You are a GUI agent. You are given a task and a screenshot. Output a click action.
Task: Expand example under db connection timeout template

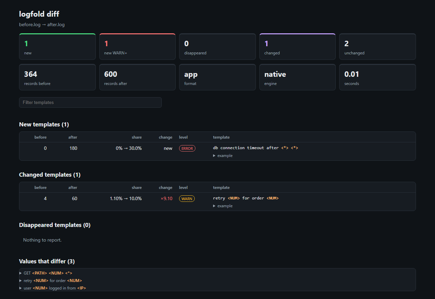tap(223, 156)
